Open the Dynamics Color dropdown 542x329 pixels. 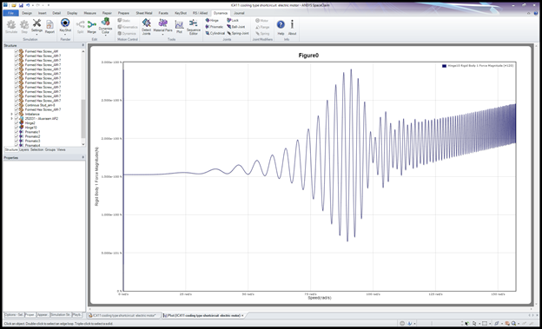(105, 27)
